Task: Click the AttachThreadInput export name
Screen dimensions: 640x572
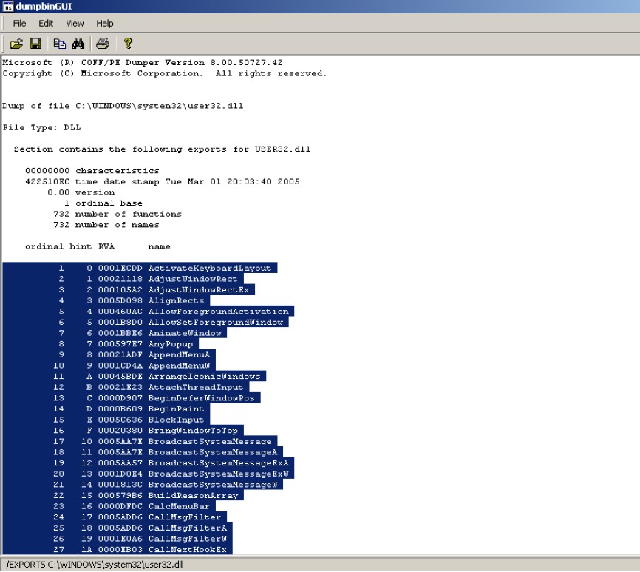Action: 196,387
